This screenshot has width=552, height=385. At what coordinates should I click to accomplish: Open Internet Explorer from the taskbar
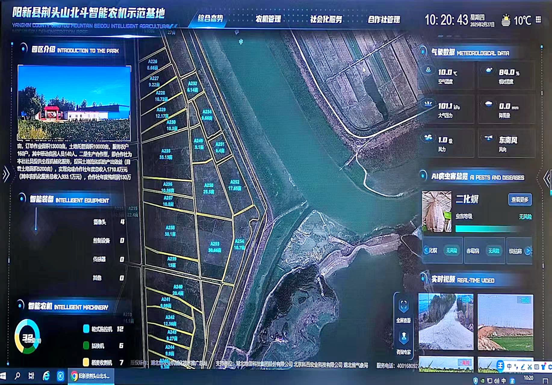[46, 376]
